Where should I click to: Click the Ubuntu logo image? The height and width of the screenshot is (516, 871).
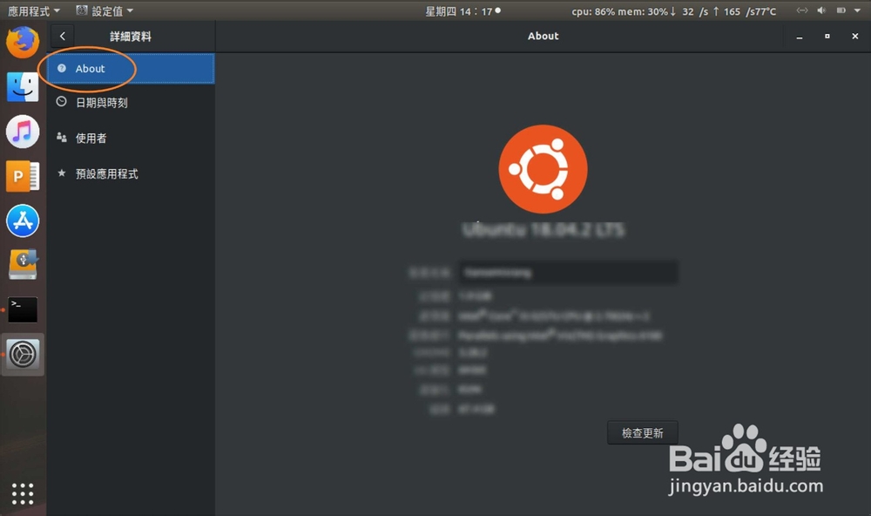tap(543, 169)
